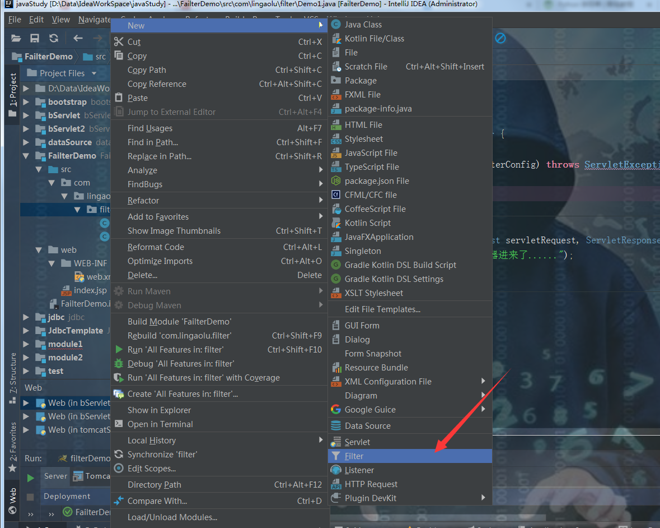
Task: Click the stop square button in Run panel
Action: coord(30,497)
